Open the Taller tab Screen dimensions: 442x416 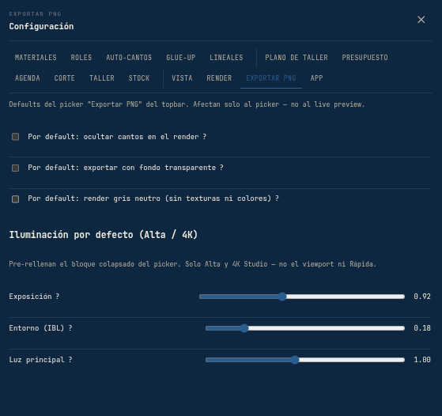pos(102,78)
